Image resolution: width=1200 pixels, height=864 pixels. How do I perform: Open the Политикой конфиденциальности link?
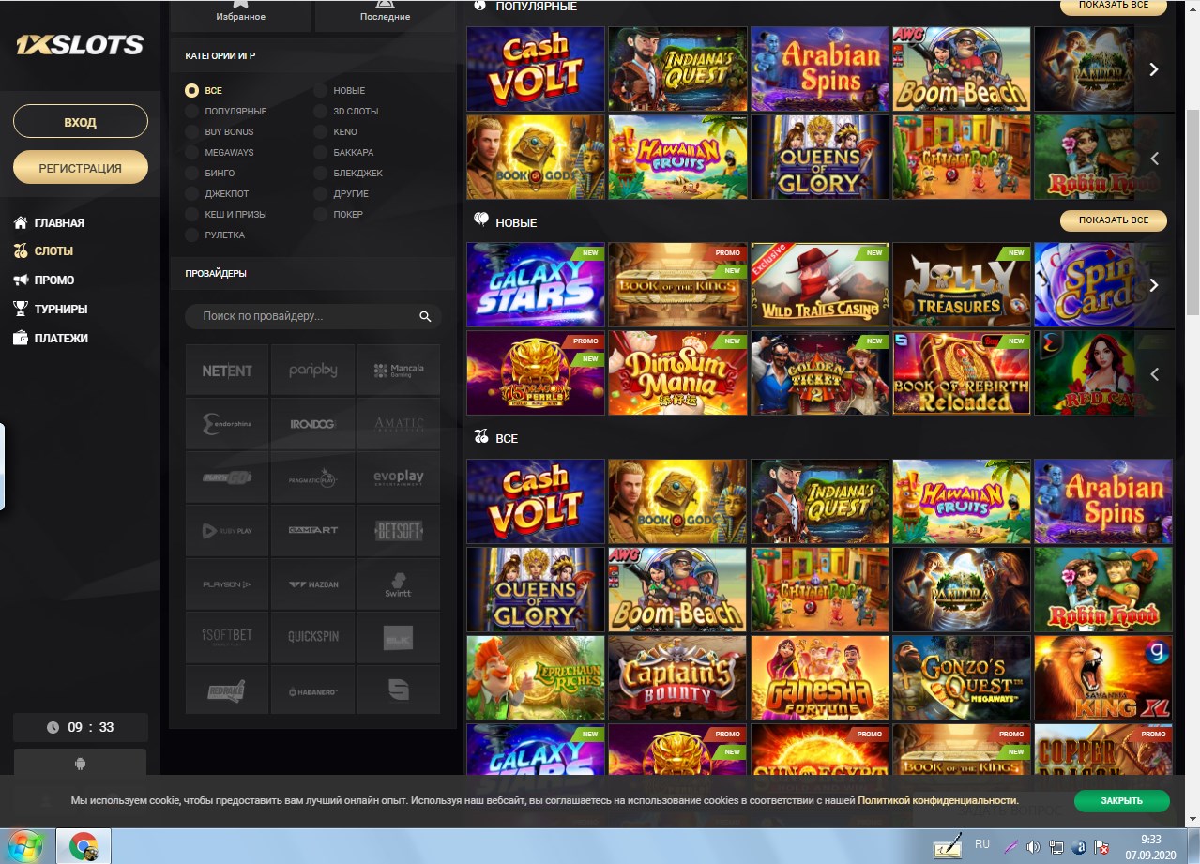point(937,800)
